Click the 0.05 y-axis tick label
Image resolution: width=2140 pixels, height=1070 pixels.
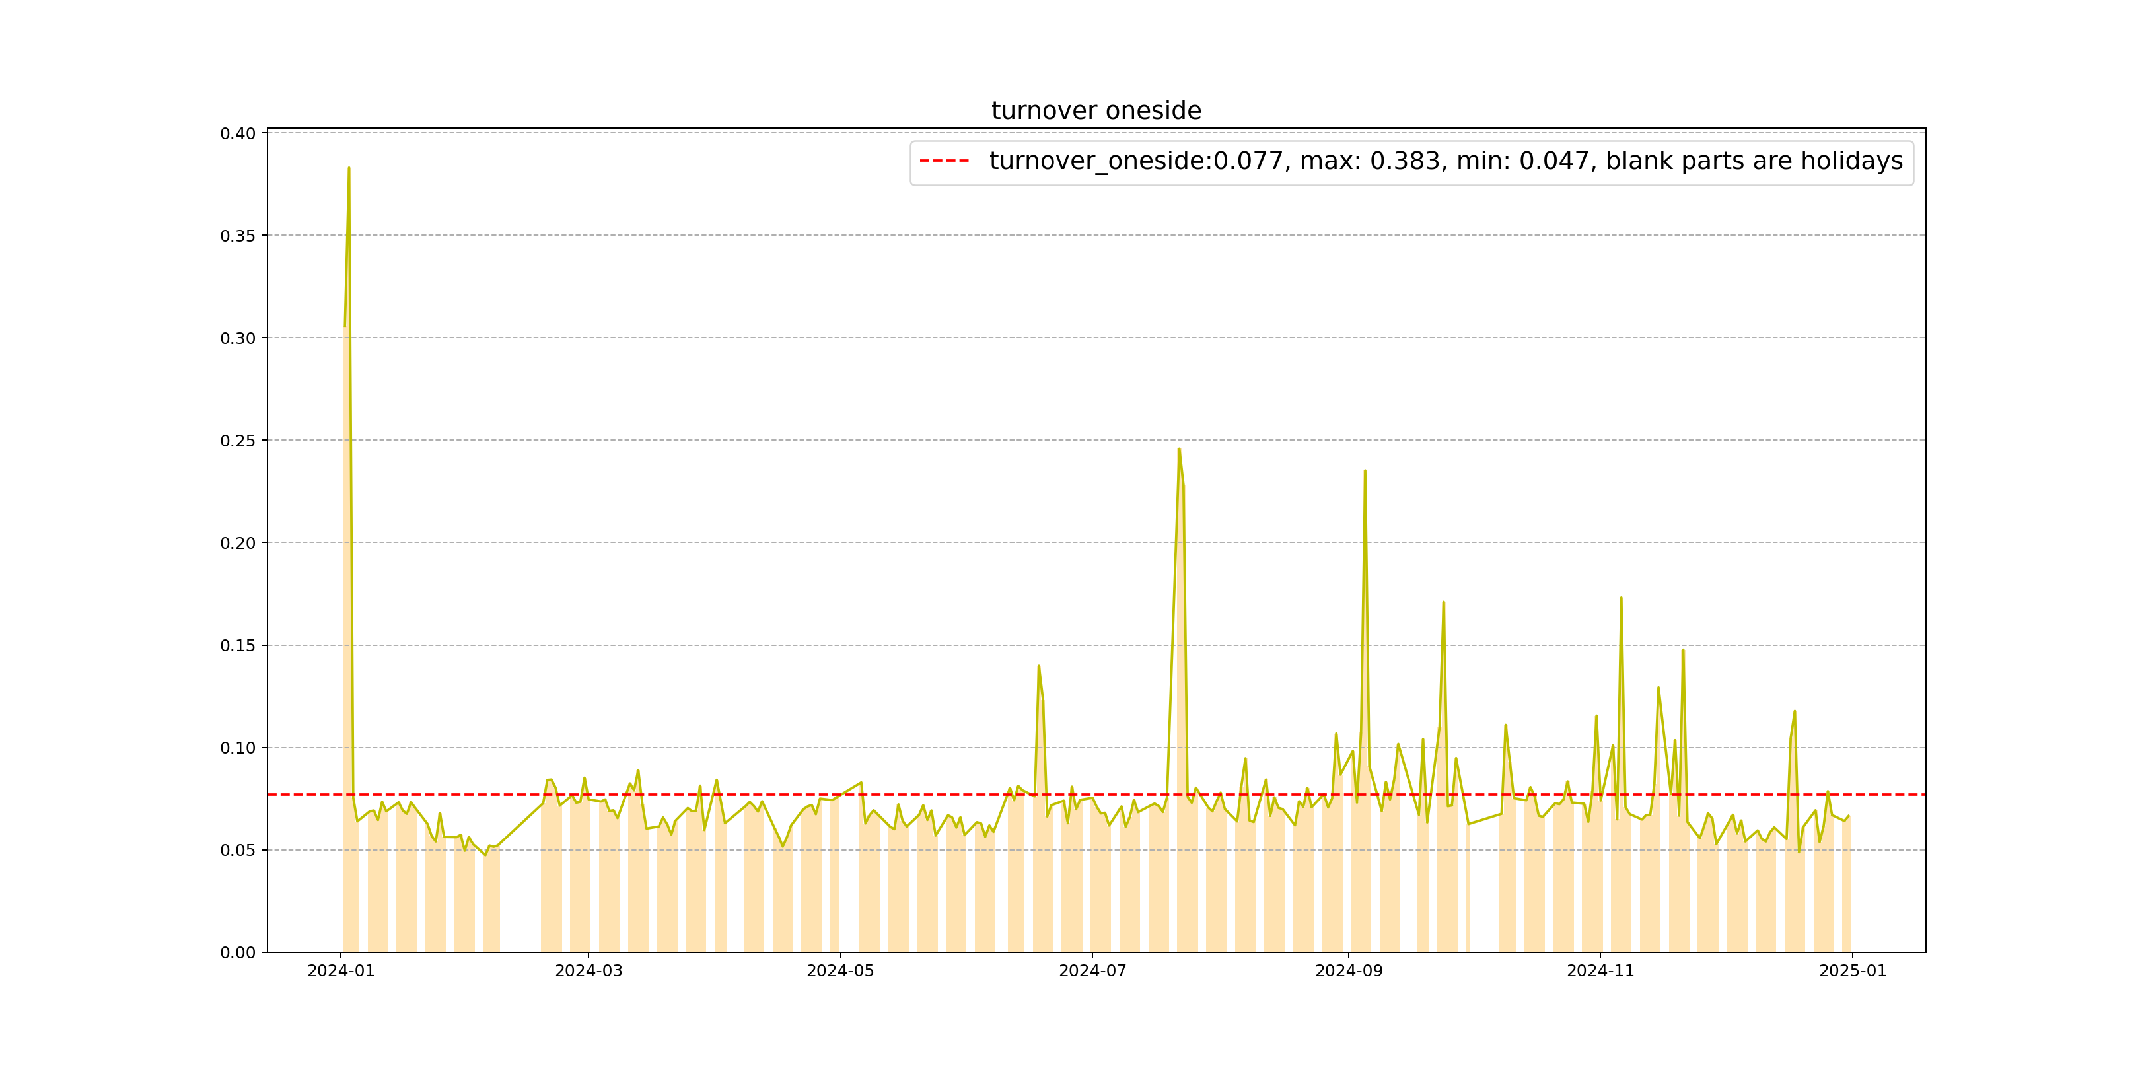(x=238, y=851)
